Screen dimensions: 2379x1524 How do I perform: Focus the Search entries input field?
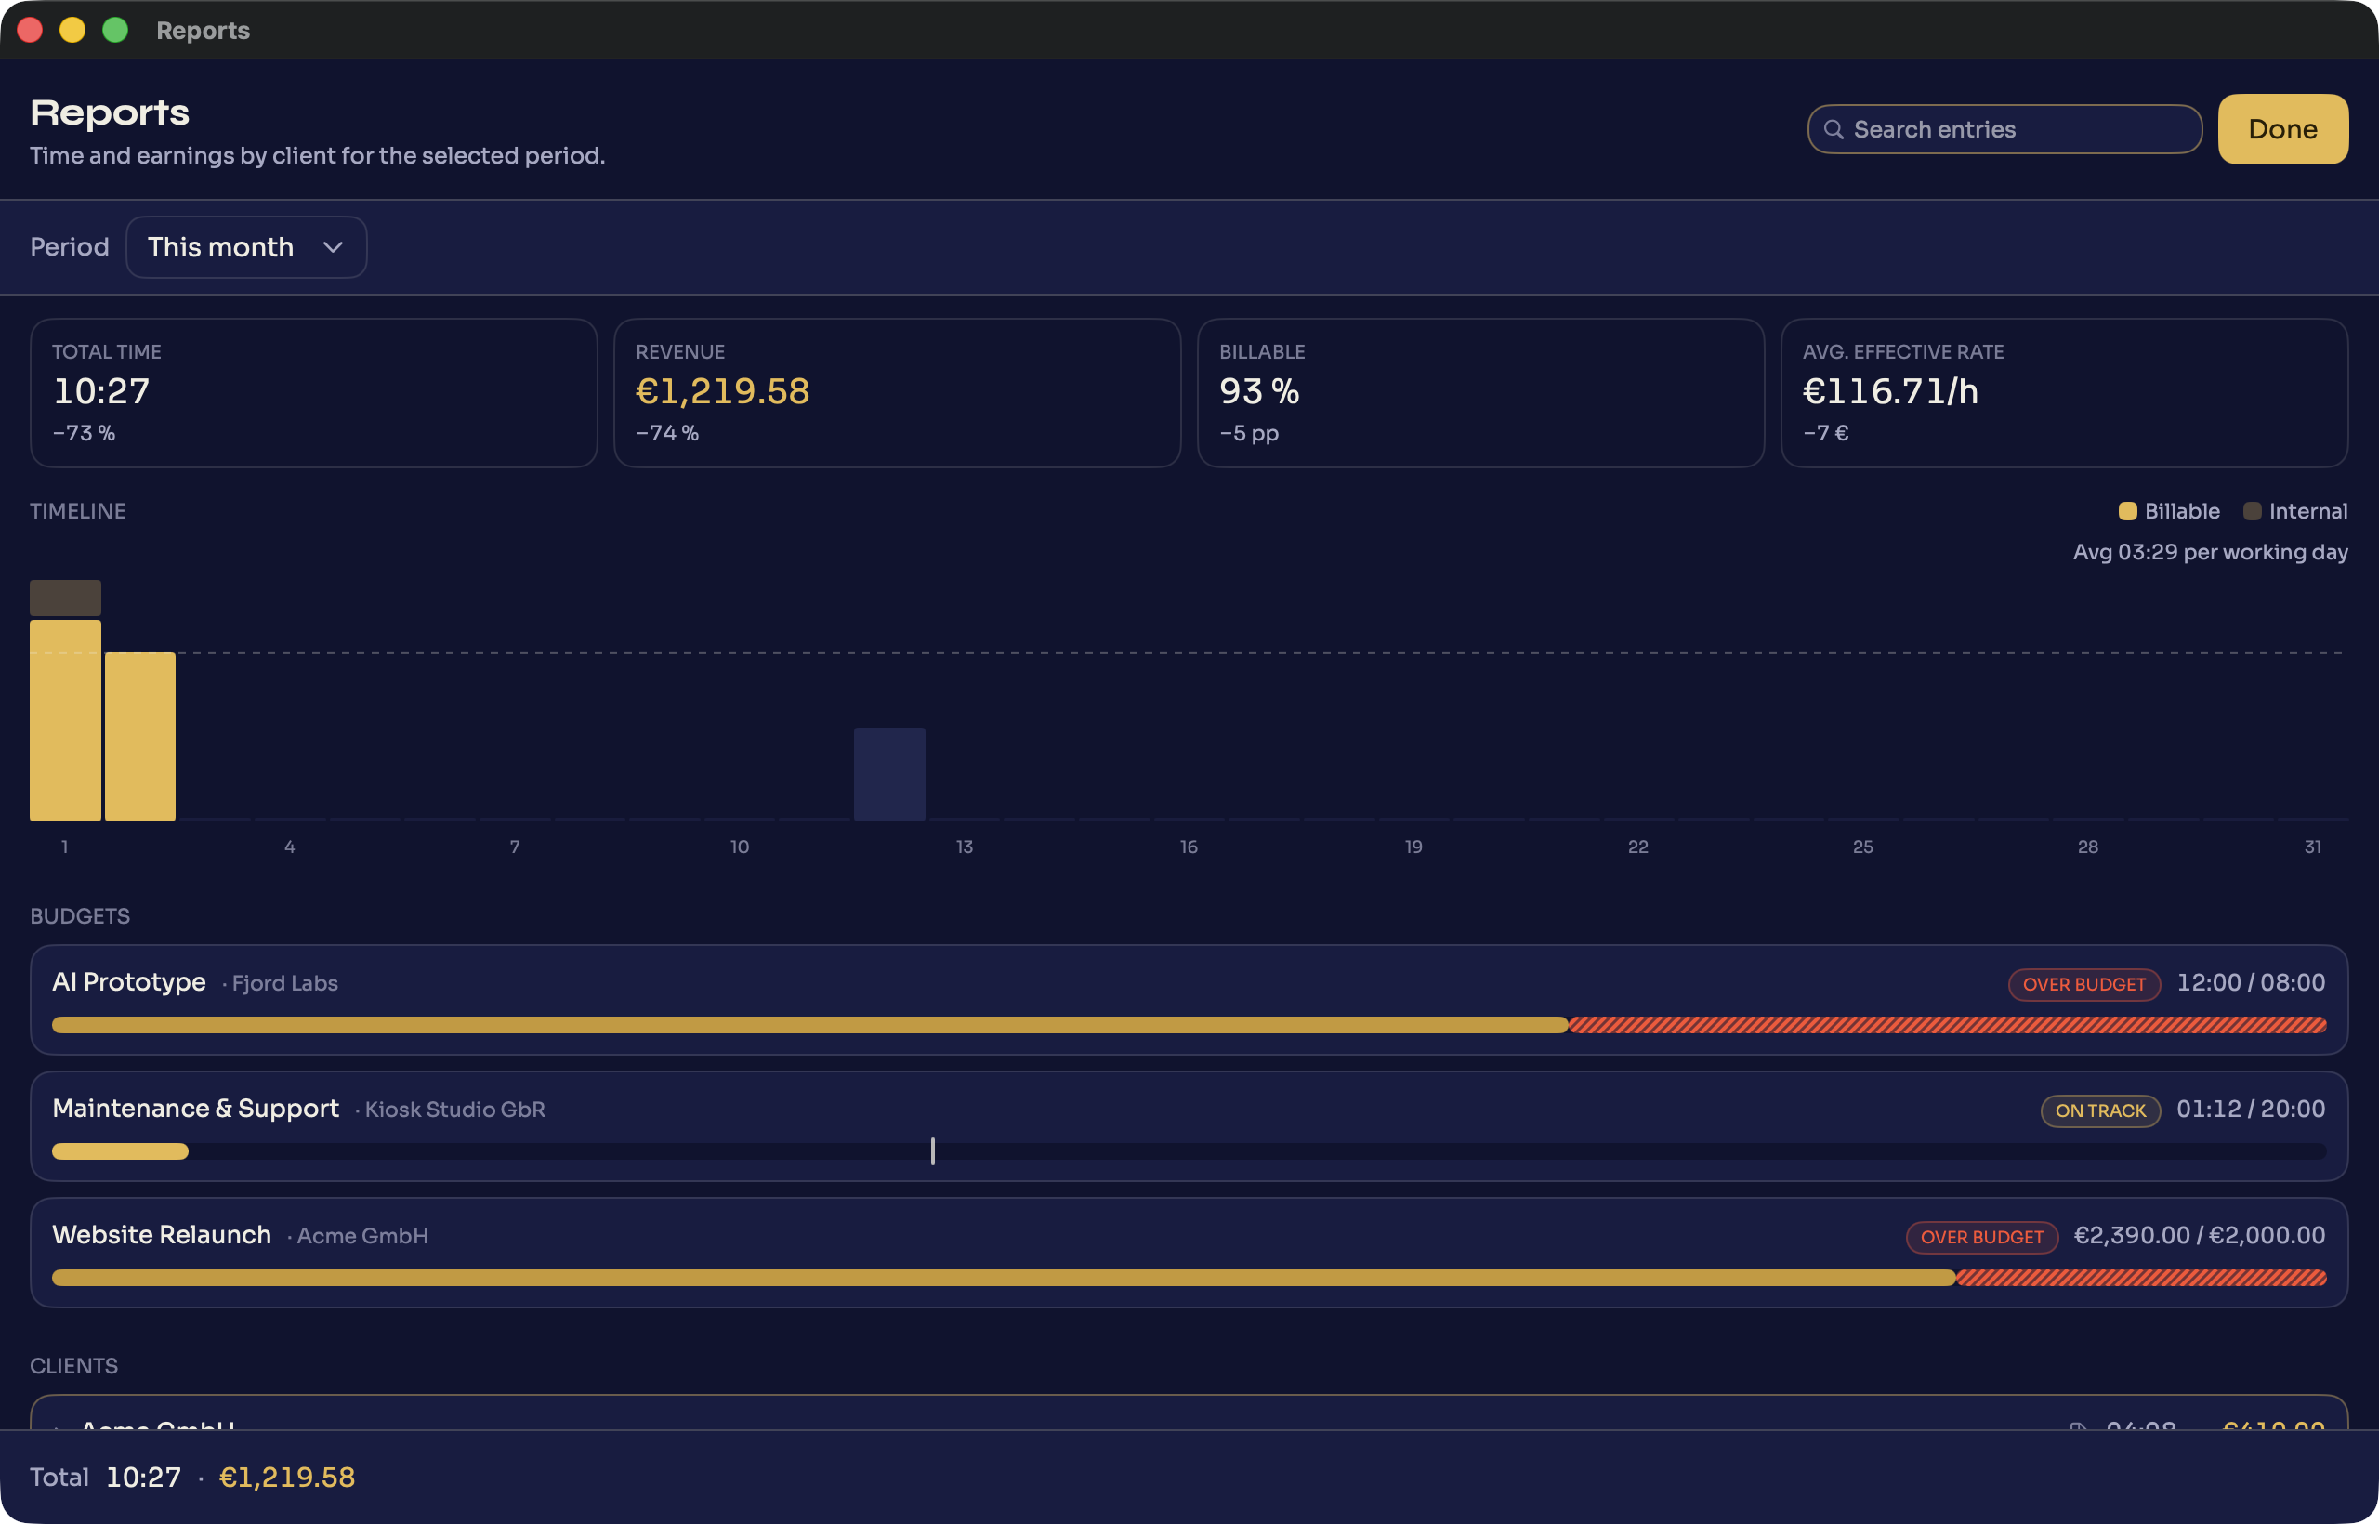pyautogui.click(x=2004, y=130)
